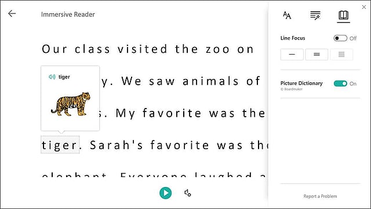Click Report a Problem link

click(x=320, y=196)
